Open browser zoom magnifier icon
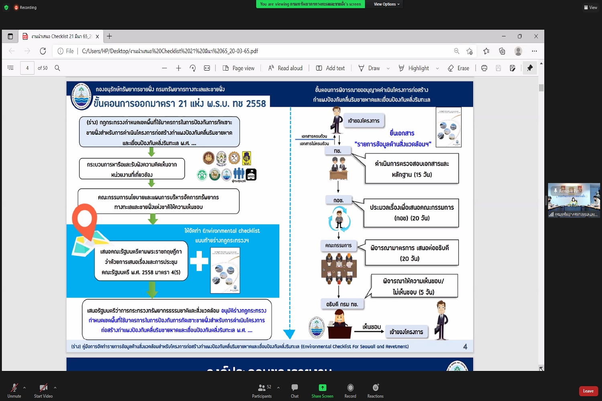Screen dimensions: 602x401 pos(457,51)
